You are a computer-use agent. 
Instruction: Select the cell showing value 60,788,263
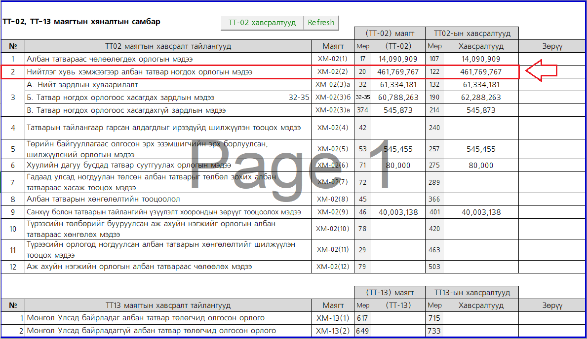click(398, 98)
